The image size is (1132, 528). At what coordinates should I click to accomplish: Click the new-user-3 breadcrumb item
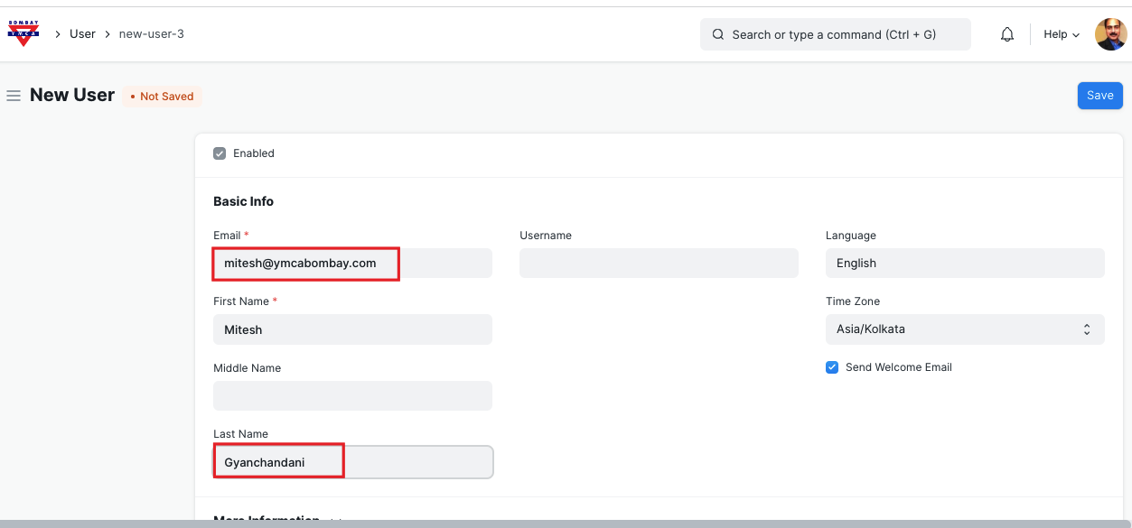151,33
